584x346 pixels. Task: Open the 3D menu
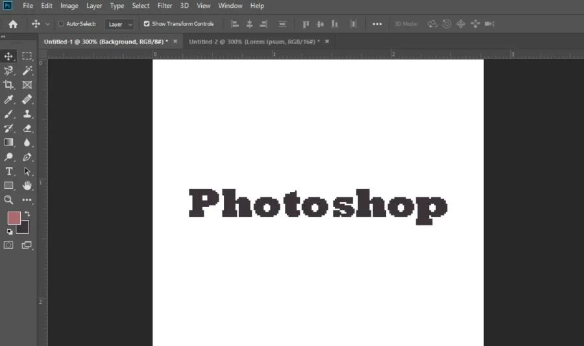click(x=184, y=6)
